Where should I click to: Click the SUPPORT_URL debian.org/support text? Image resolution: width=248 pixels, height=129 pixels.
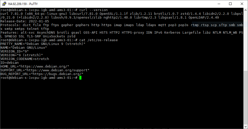tap(45, 70)
